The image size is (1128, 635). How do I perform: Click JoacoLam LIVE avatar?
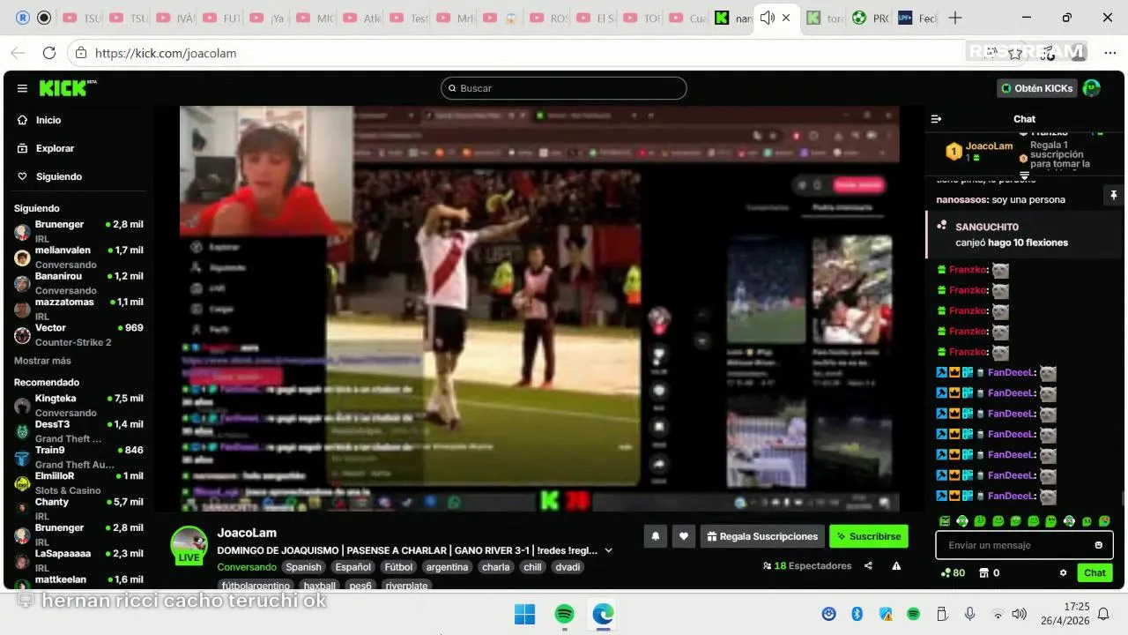click(189, 545)
